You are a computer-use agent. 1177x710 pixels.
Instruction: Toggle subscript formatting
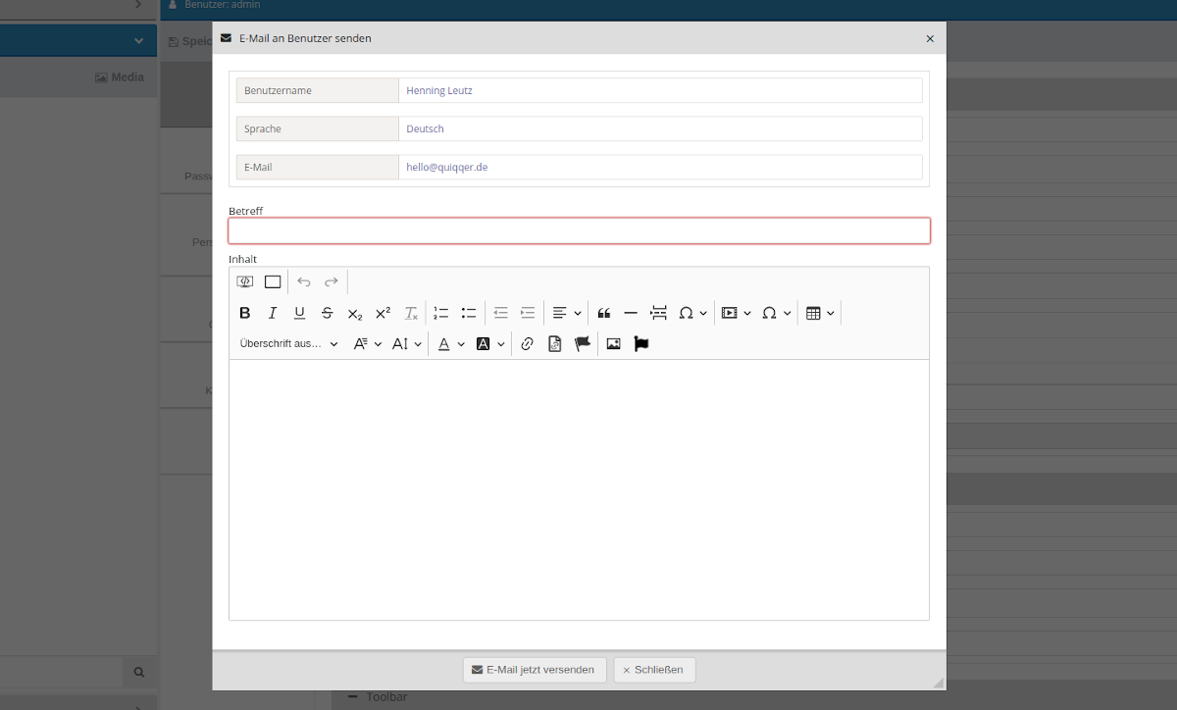(355, 313)
